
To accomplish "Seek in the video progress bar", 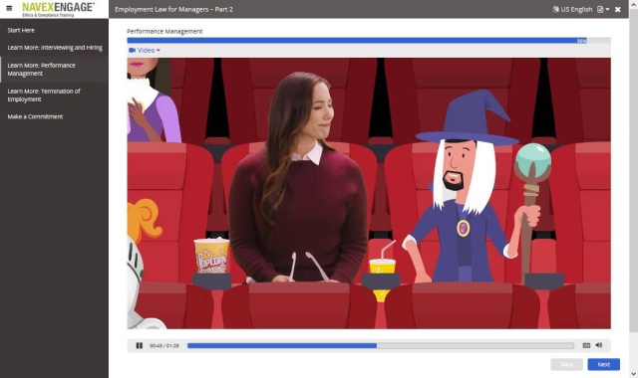I will coord(381,345).
